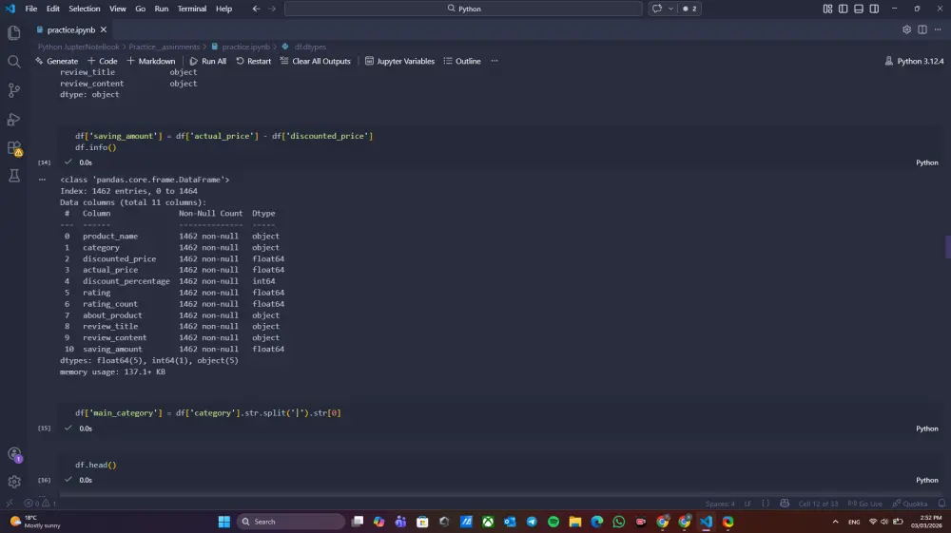Open the Run menu
This screenshot has width=951, height=533.
162,9
